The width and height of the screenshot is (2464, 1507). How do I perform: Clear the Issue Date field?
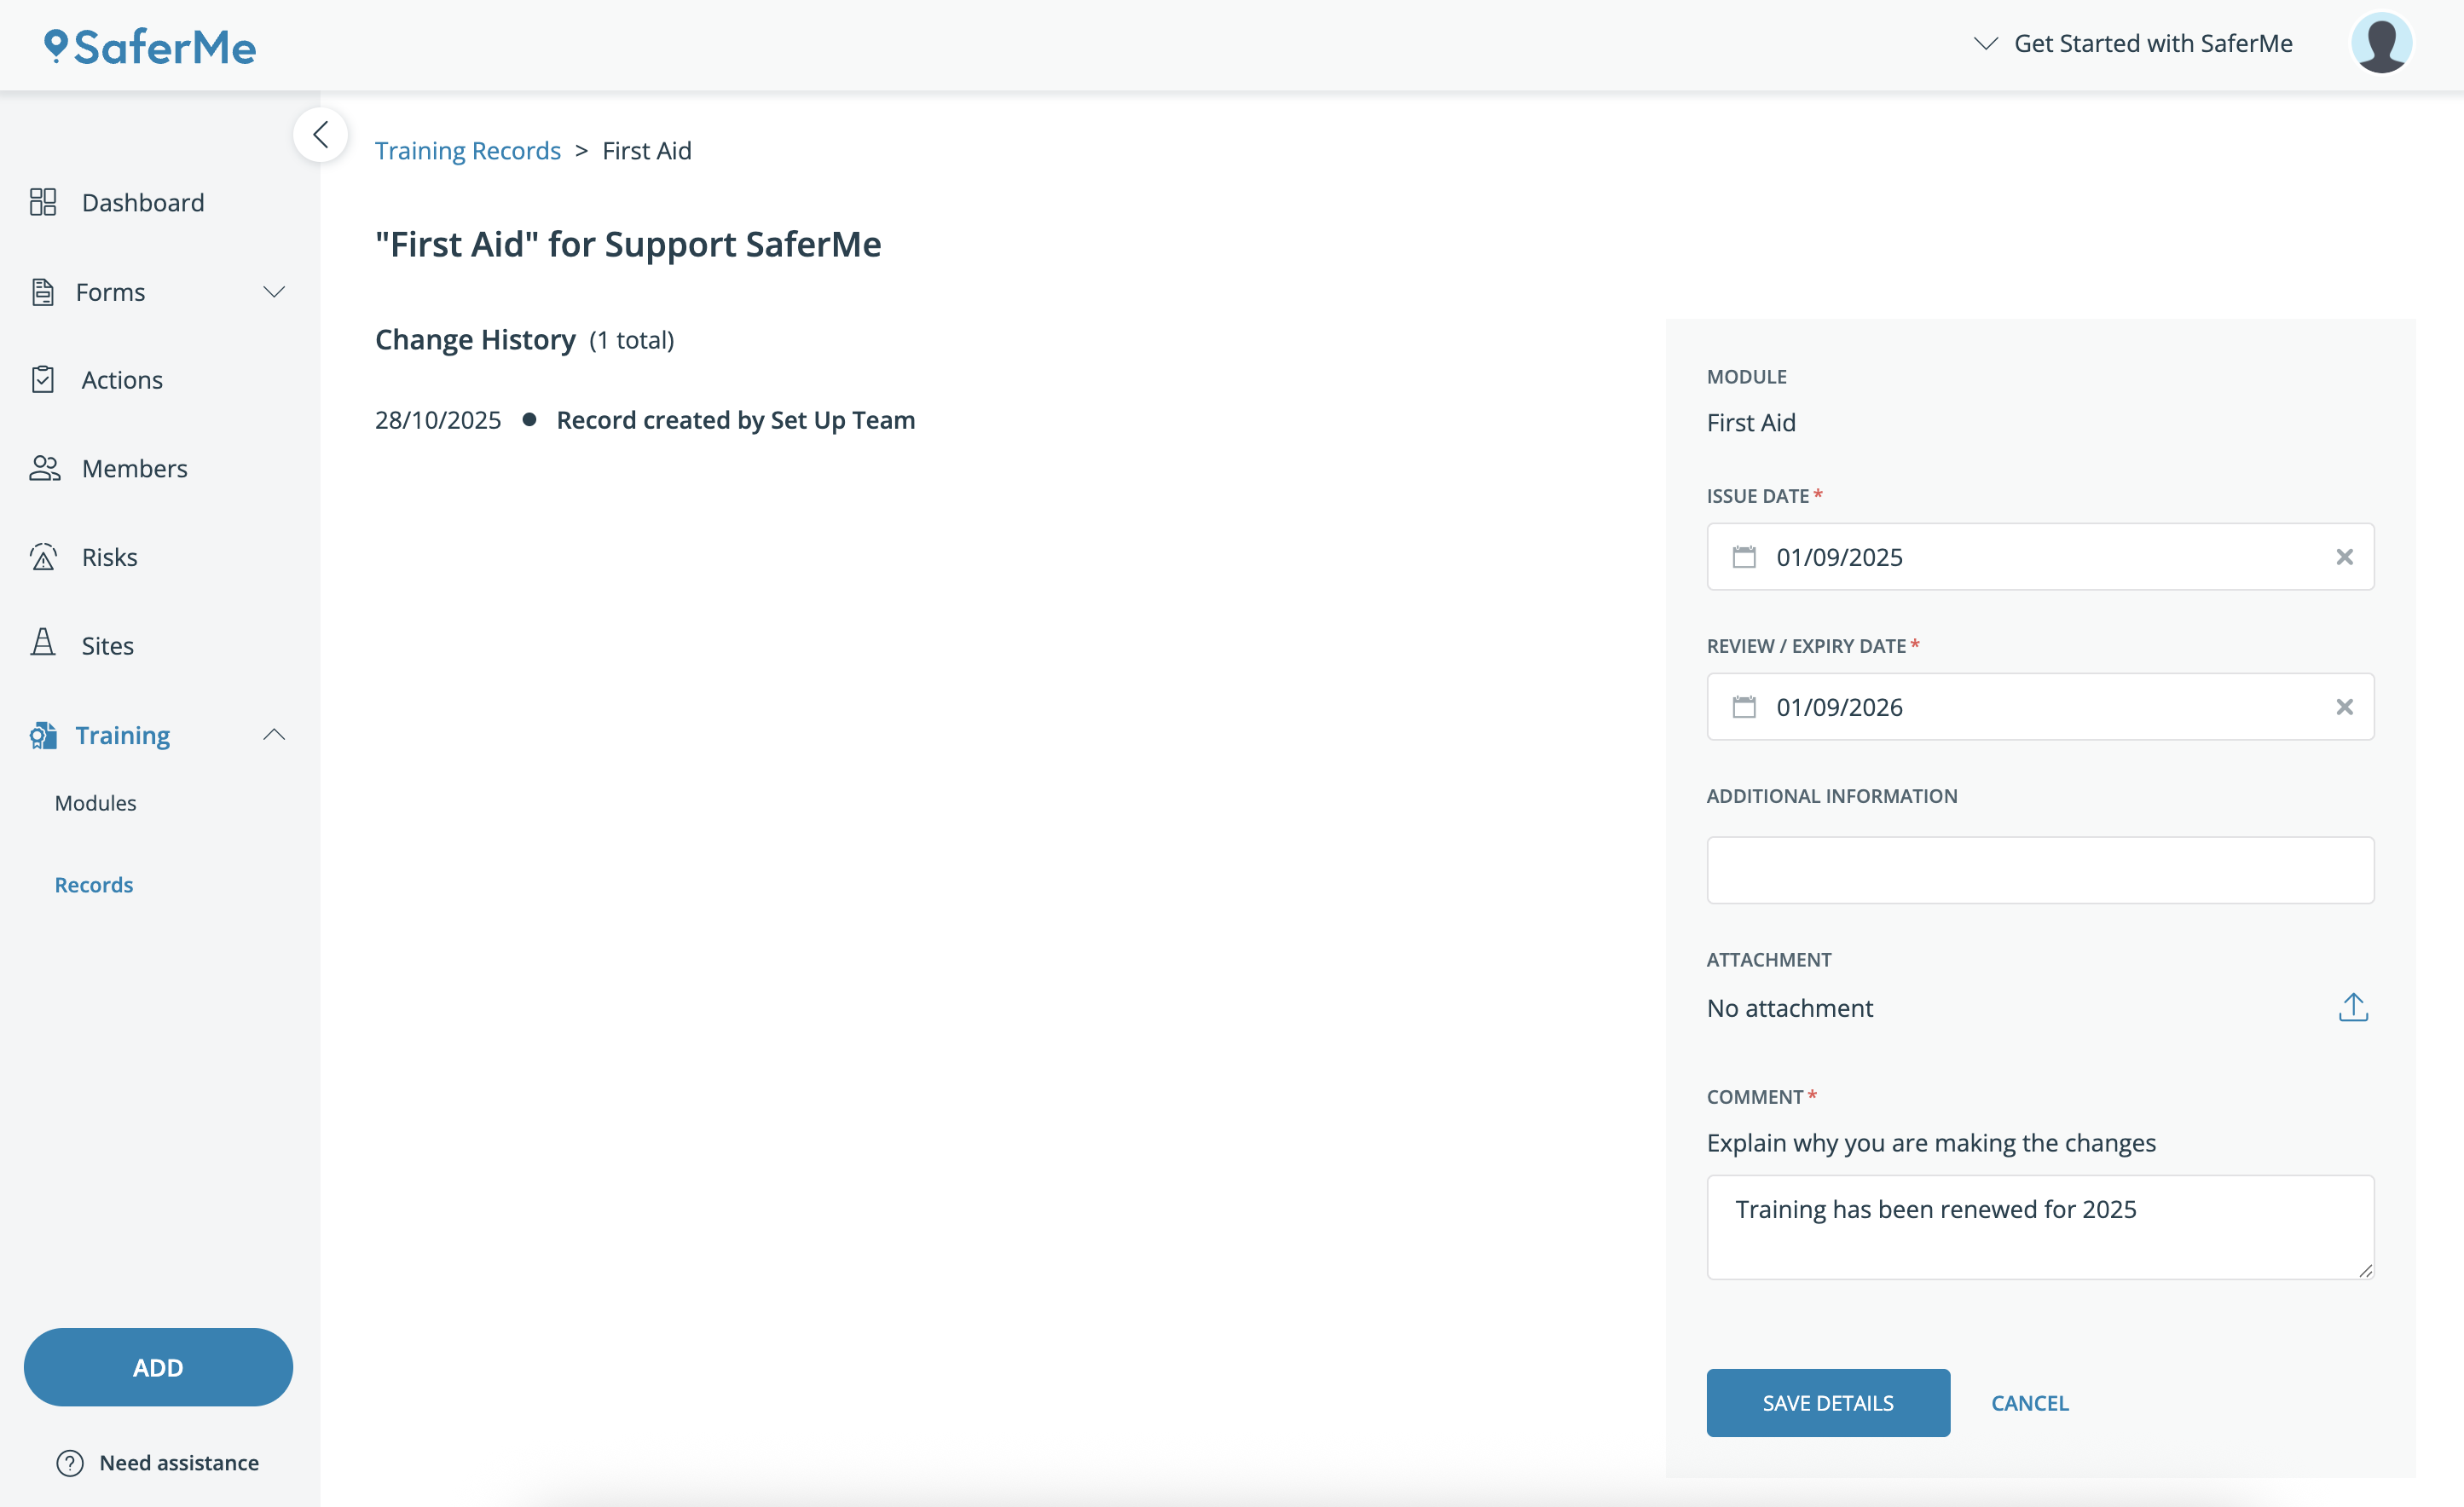click(x=2343, y=557)
